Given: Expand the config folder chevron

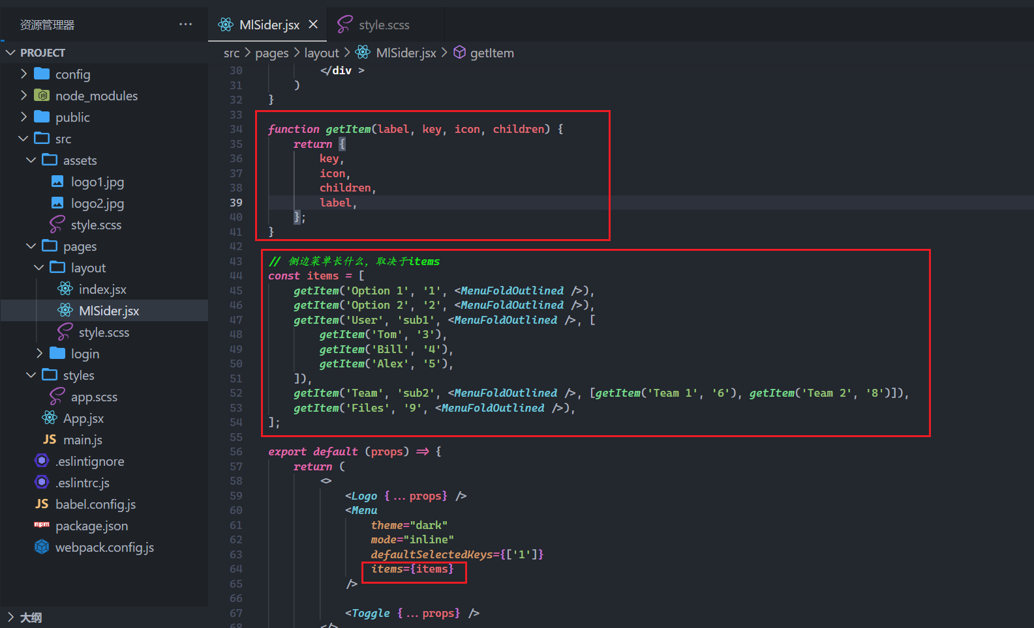Looking at the screenshot, I should tap(24, 74).
